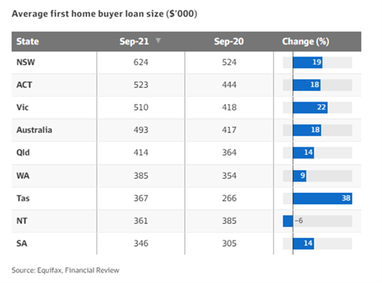The width and height of the screenshot is (382, 283).
Task: Sort by the Sep-20 column header
Action: pyautogui.click(x=229, y=42)
